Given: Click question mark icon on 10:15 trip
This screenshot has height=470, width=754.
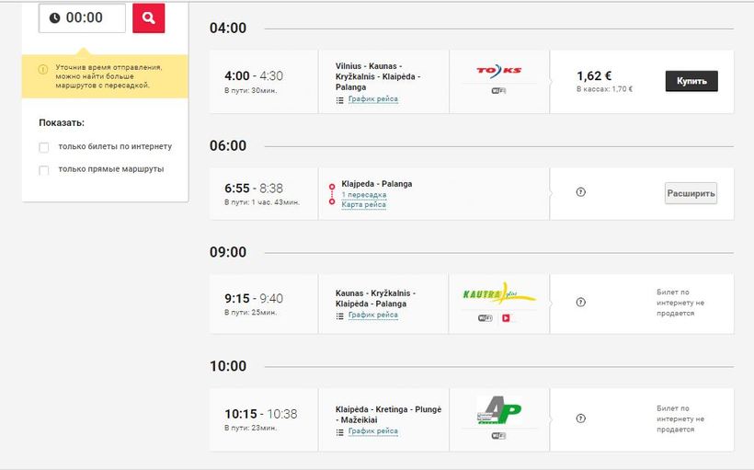Looking at the screenshot, I should click(x=580, y=418).
